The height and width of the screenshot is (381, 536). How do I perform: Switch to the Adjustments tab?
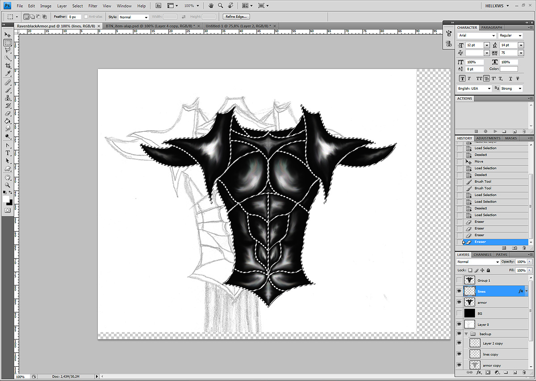tap(488, 138)
